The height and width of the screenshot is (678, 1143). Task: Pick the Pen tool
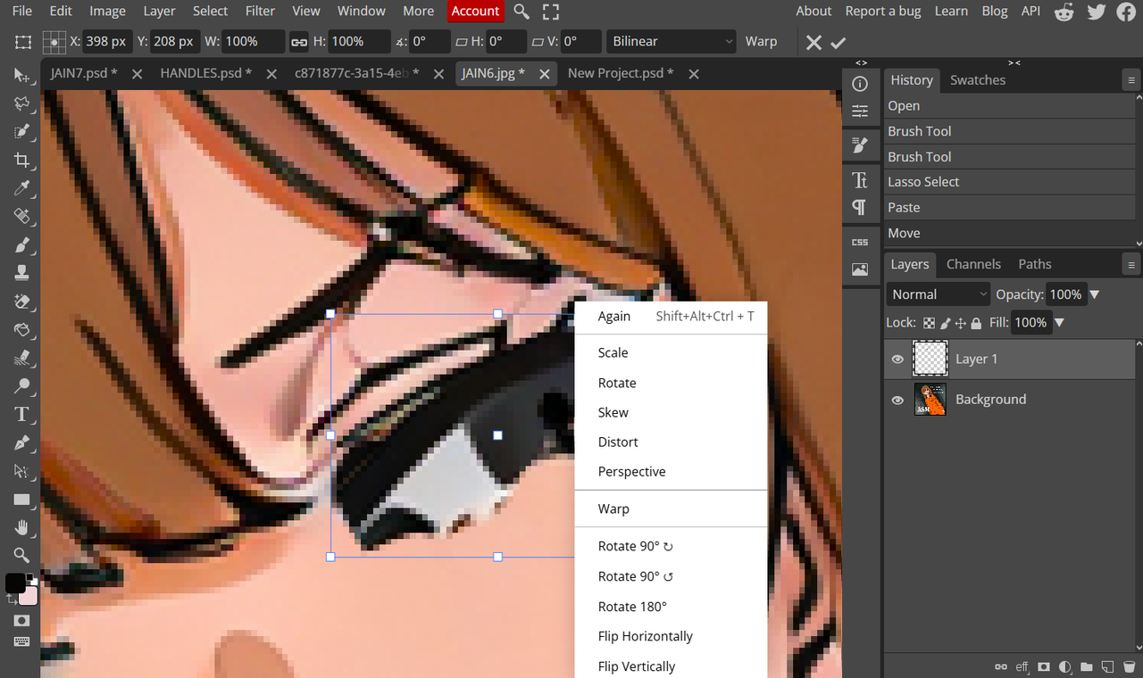tap(21, 442)
